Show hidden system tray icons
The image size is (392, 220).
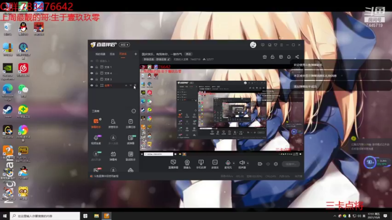click(x=335, y=216)
